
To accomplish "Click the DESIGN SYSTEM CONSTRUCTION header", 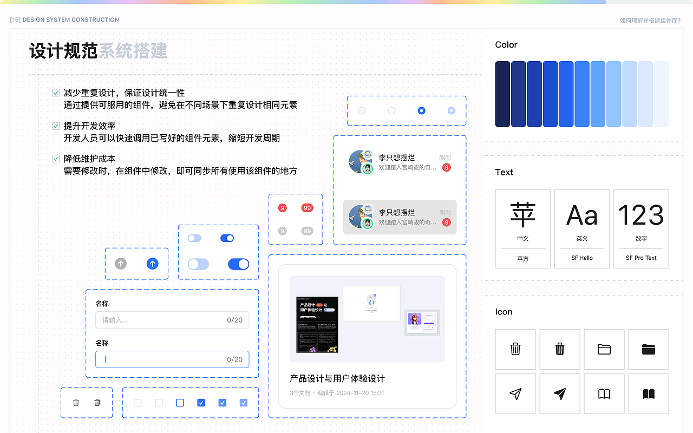I will tap(64, 19).
